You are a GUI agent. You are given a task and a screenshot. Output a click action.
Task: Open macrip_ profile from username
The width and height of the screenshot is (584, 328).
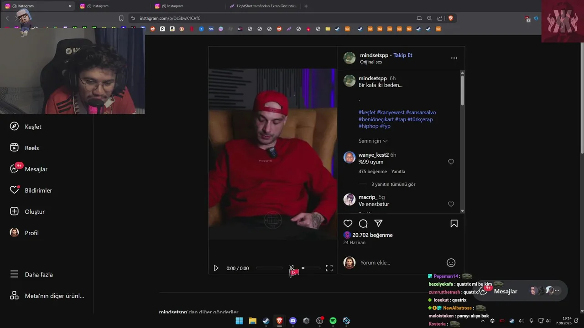[x=368, y=197]
